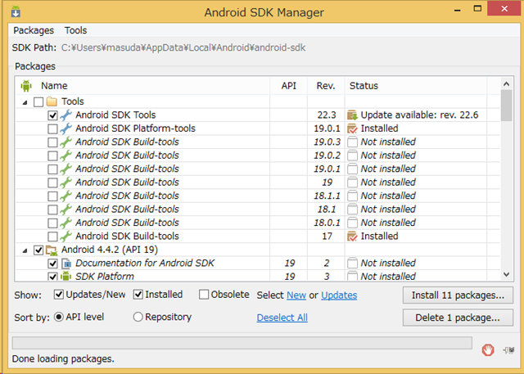Click the Android 4.4.2 (API 19) folder icon
The width and height of the screenshot is (524, 374).
click(x=52, y=250)
